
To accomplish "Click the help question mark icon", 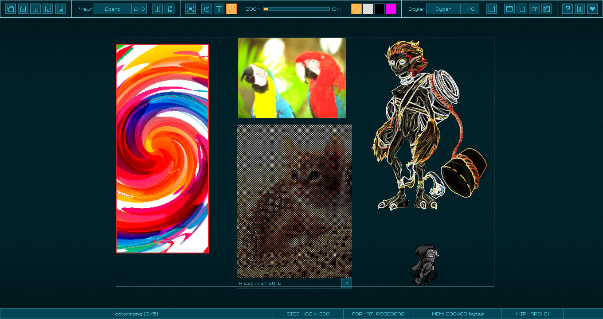I will coord(568,9).
